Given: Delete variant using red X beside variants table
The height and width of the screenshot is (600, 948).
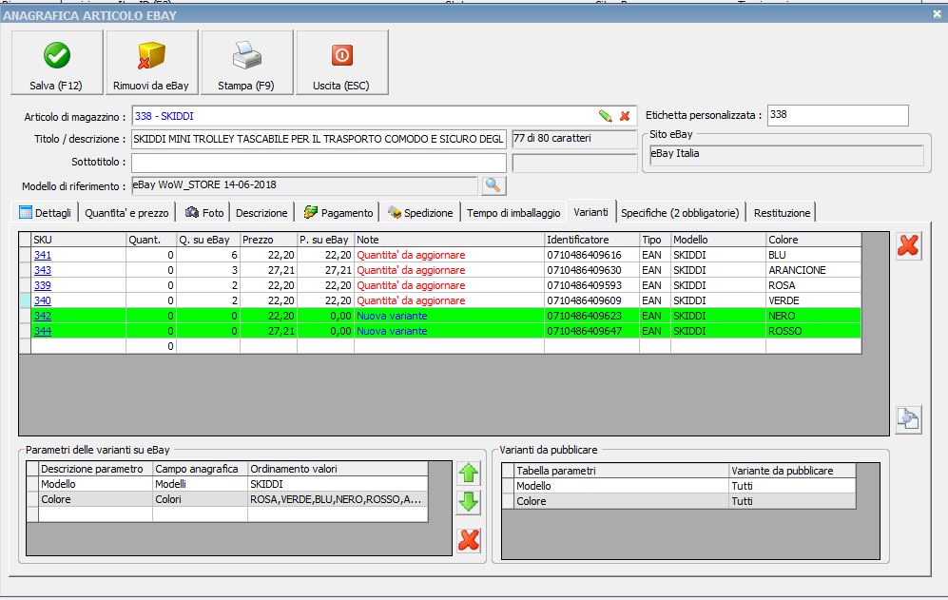Looking at the screenshot, I should click(x=908, y=245).
